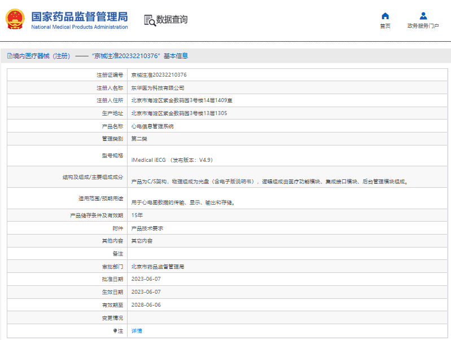Click the 产品储存条件及有效期 label

[x=97, y=215]
